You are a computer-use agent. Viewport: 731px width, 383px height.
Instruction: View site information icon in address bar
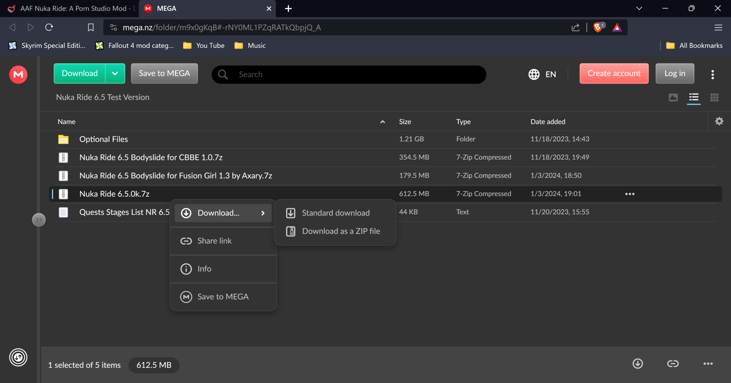113,27
